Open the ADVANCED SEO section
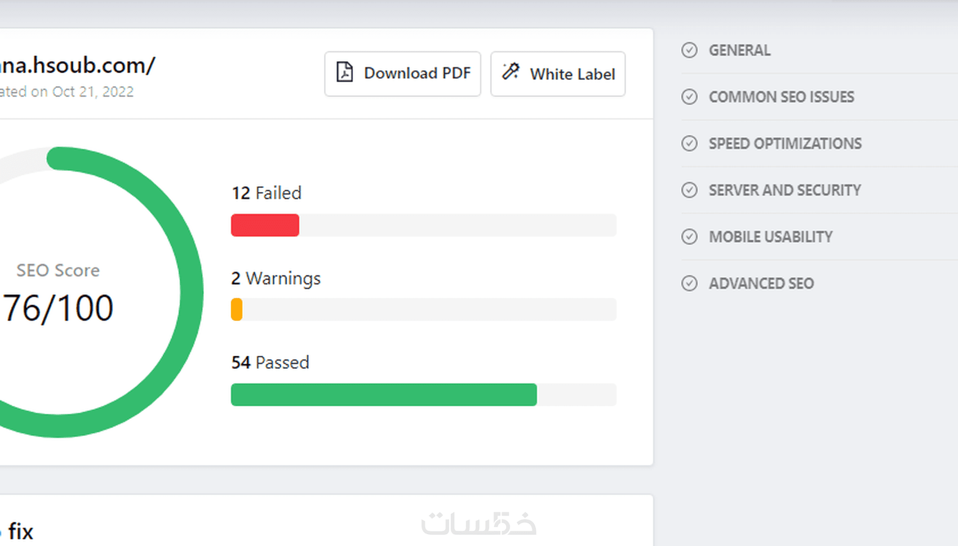 [x=761, y=283]
